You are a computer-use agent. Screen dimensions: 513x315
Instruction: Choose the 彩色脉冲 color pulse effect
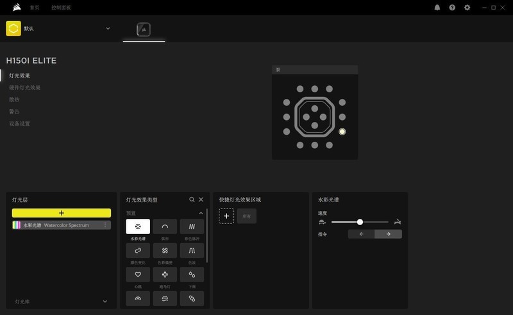tap(192, 226)
